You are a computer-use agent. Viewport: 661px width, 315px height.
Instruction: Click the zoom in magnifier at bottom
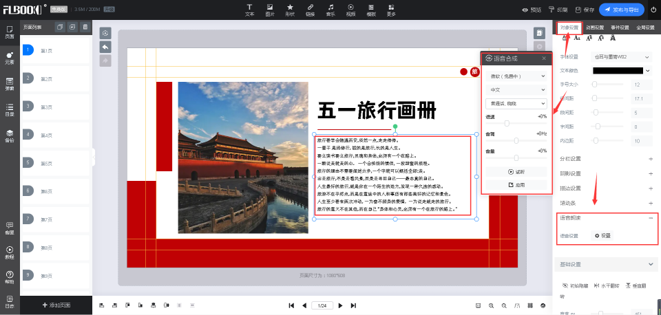491,305
